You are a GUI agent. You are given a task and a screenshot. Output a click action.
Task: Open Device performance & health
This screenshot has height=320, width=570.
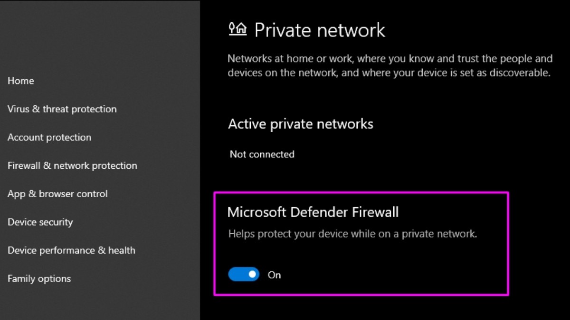pos(71,251)
